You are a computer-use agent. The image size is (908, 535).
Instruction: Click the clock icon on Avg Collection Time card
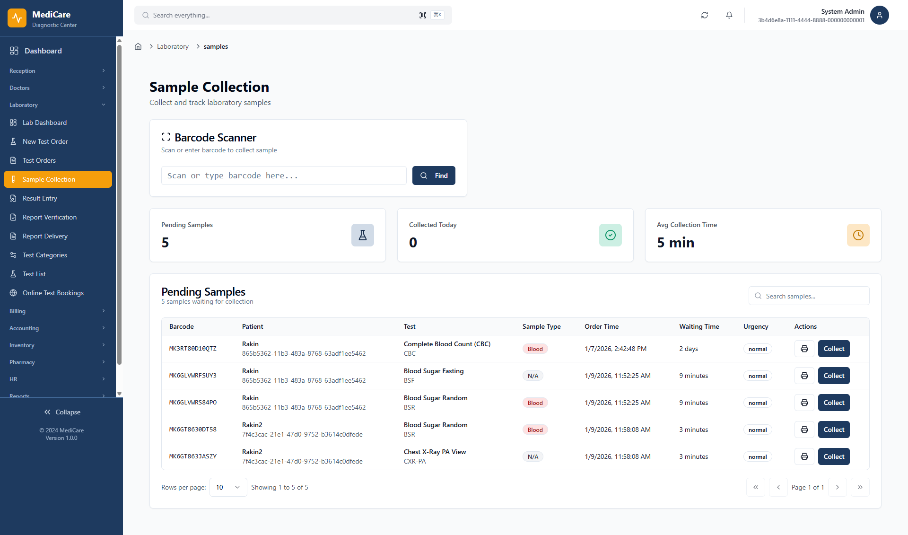[858, 235]
